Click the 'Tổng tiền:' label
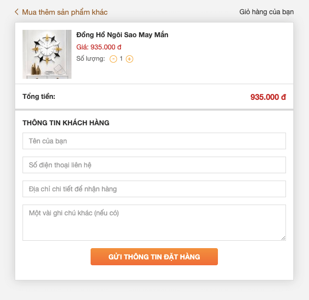Screen dimensions: 309x300 tap(39, 96)
